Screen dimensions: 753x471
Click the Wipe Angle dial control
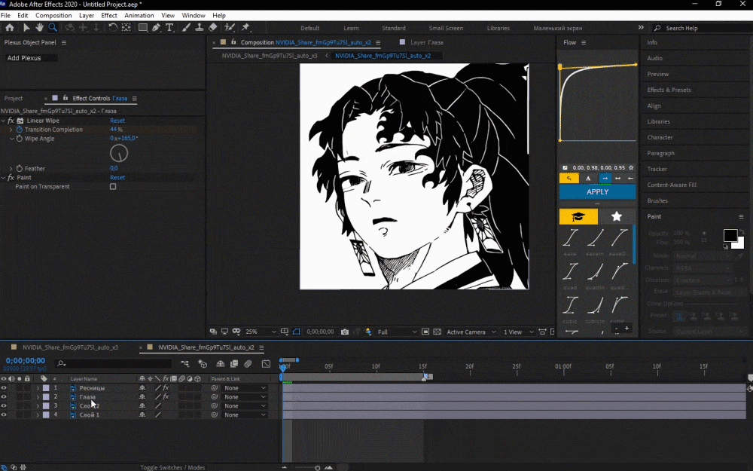119,153
